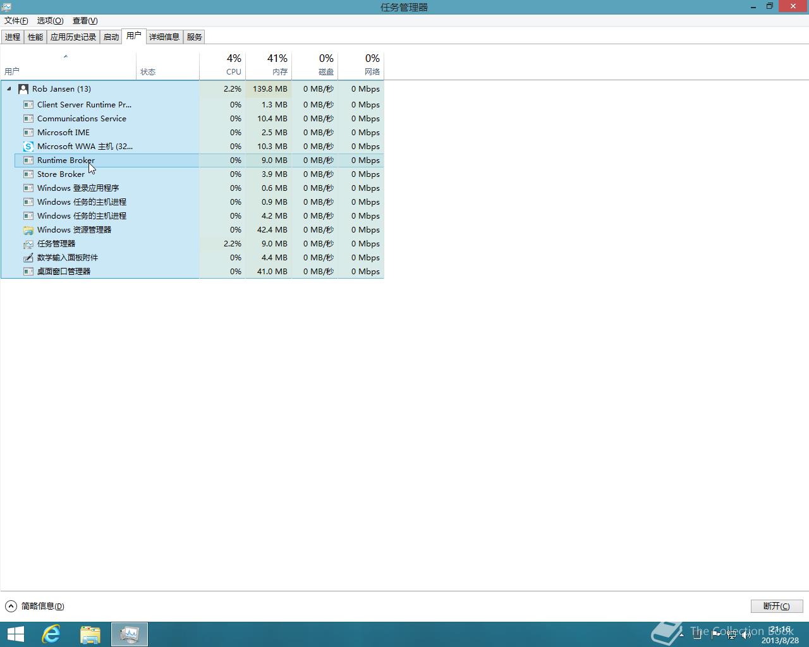The width and height of the screenshot is (809, 647).
Task: Click the 断开(C) disconnect button
Action: pos(777,606)
